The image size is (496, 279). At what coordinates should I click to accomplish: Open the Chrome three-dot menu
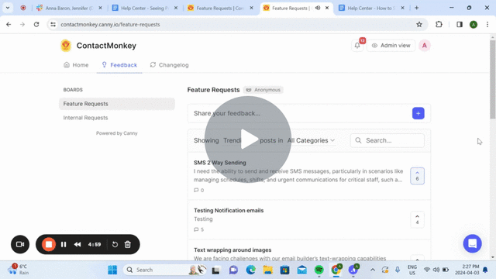(487, 24)
